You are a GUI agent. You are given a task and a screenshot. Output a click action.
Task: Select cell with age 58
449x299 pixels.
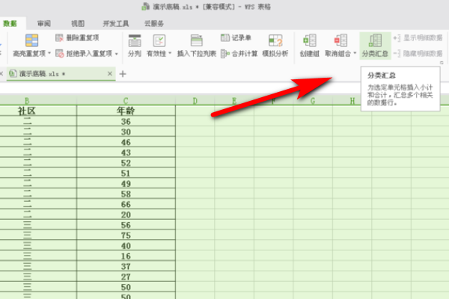(126, 194)
